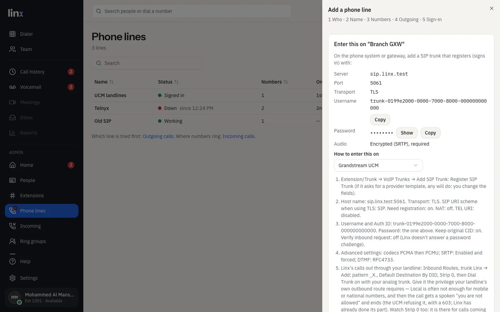The width and height of the screenshot is (500, 312).
Task: Open Ring groups menu item
Action: click(42, 241)
